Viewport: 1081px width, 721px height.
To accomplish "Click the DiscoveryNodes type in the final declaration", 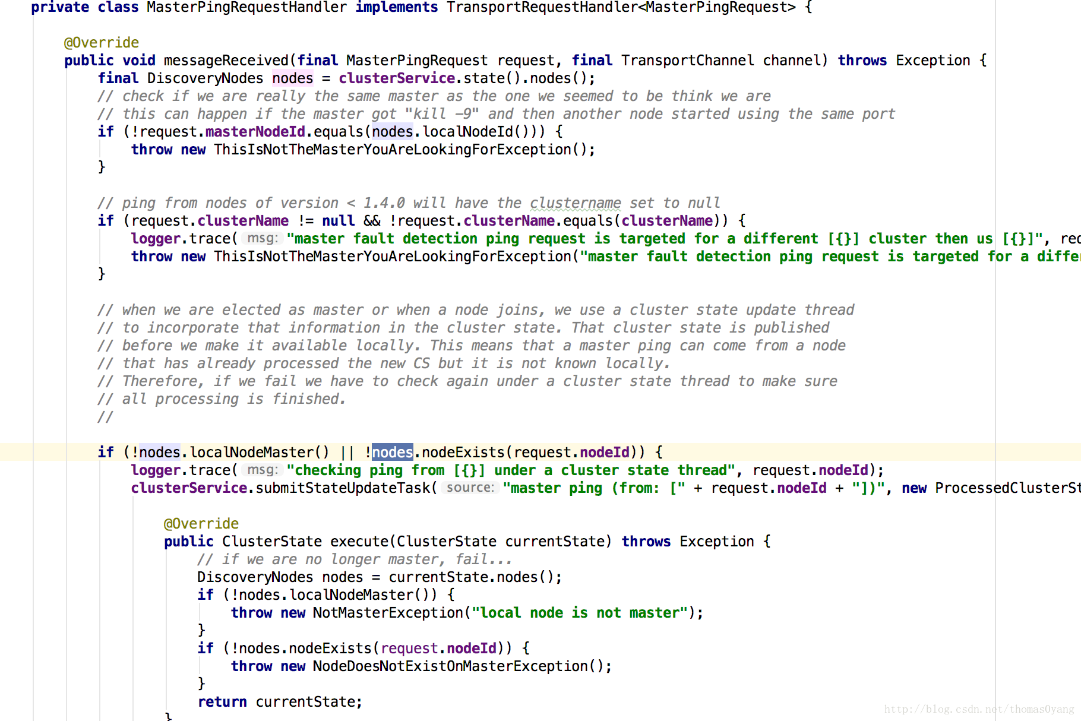I will click(x=205, y=78).
